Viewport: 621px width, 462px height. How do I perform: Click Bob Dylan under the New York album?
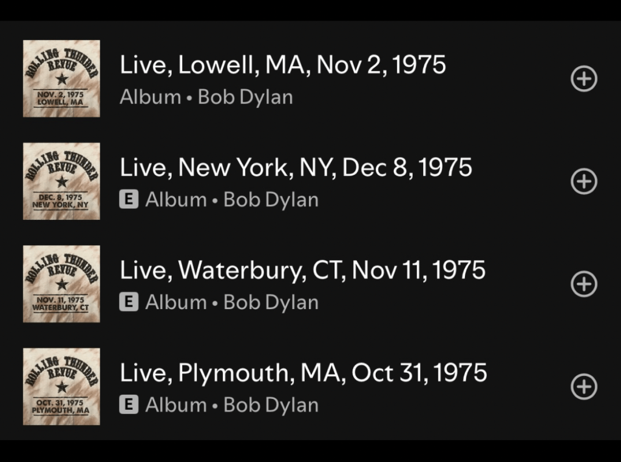(271, 199)
